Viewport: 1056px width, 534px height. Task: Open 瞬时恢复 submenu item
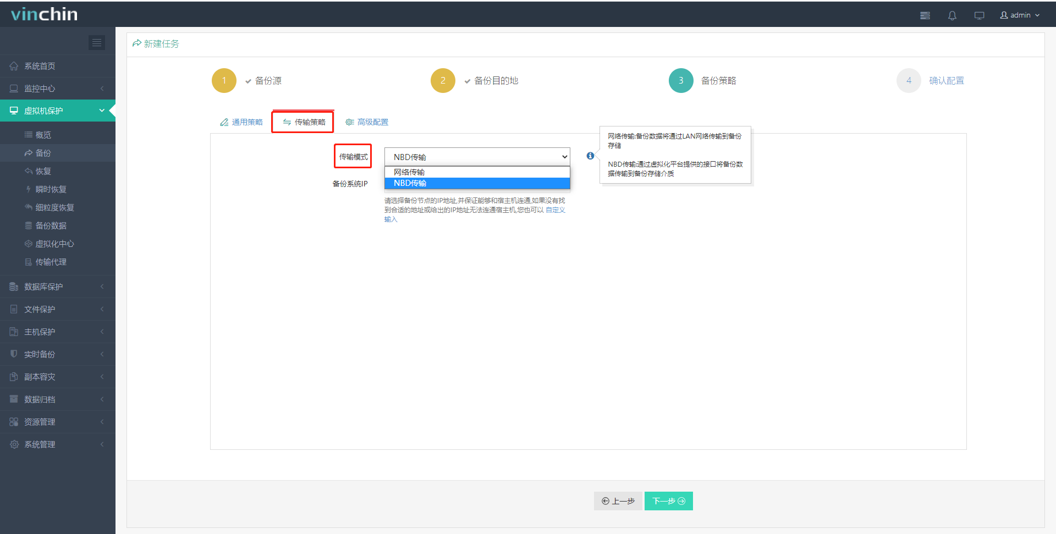(58, 189)
